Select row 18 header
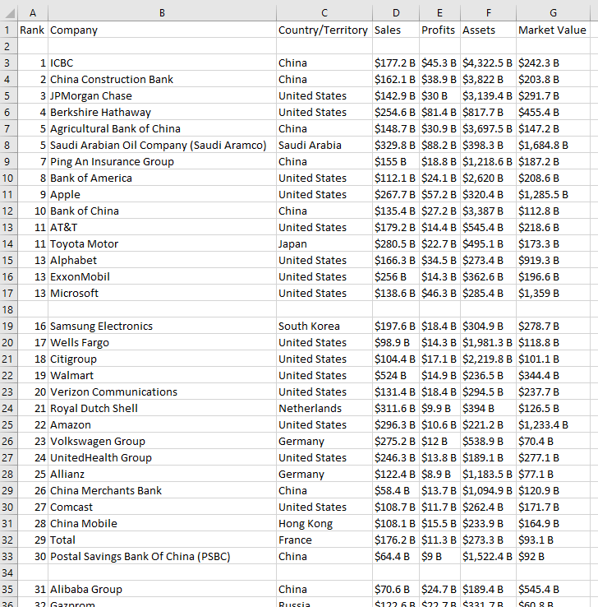 pyautogui.click(x=8, y=310)
